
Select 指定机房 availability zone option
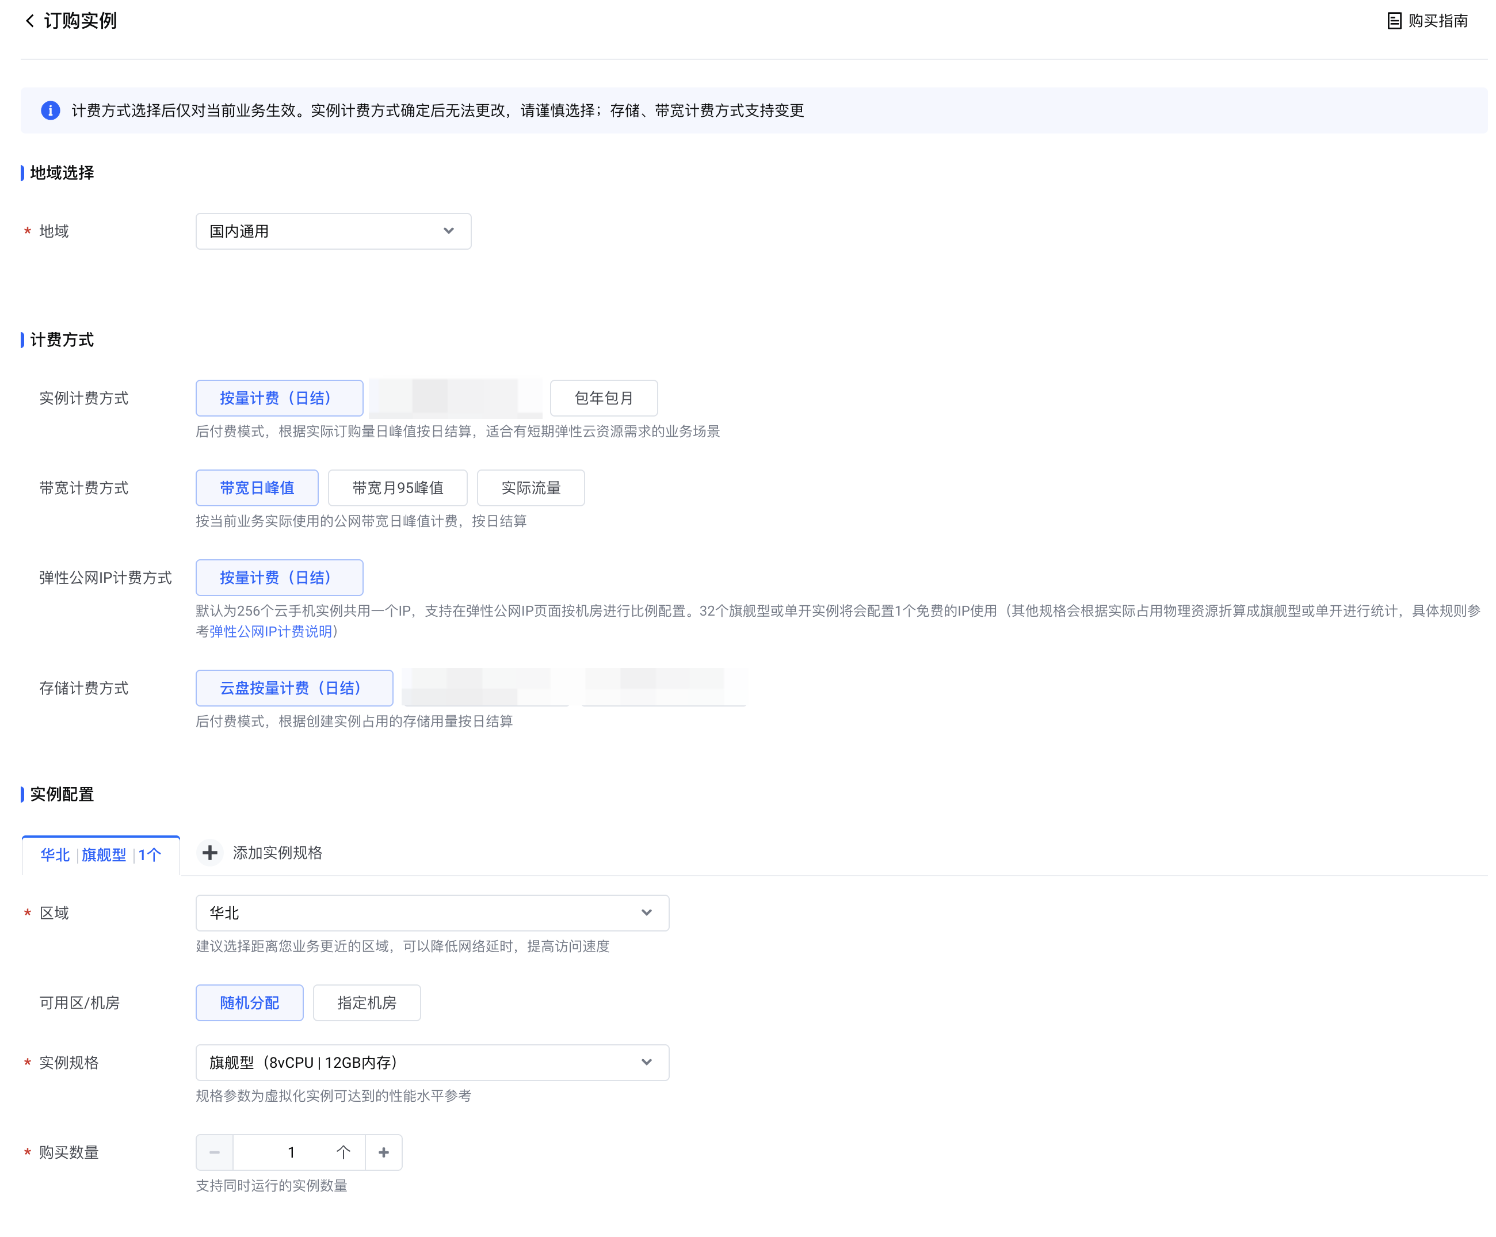click(366, 1003)
